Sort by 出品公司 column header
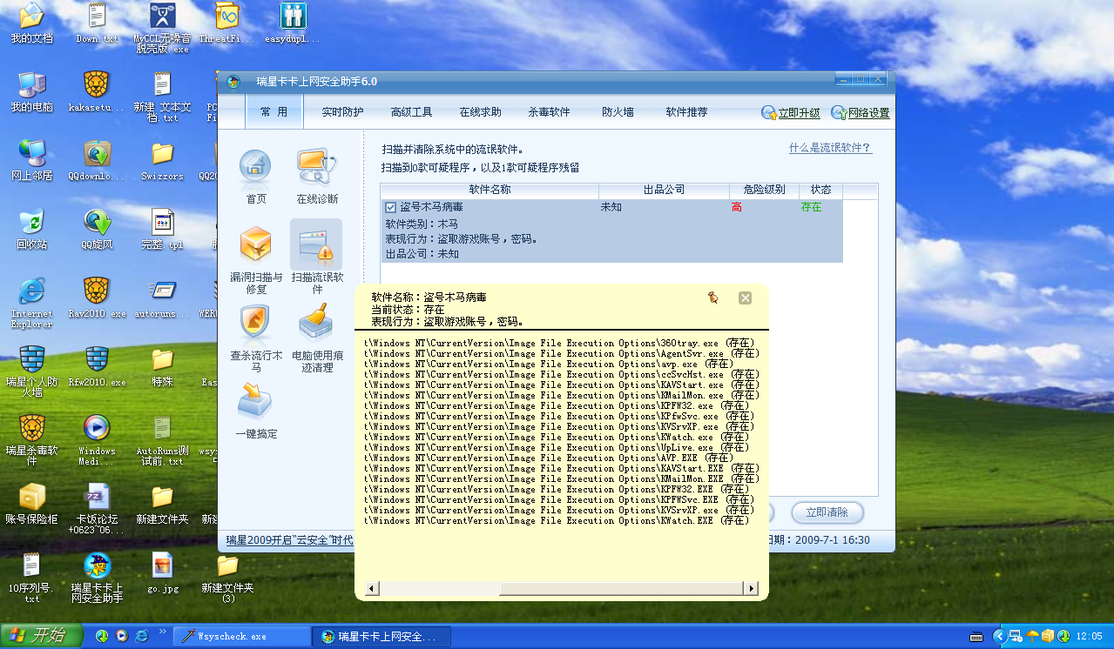The height and width of the screenshot is (649, 1114). [664, 190]
